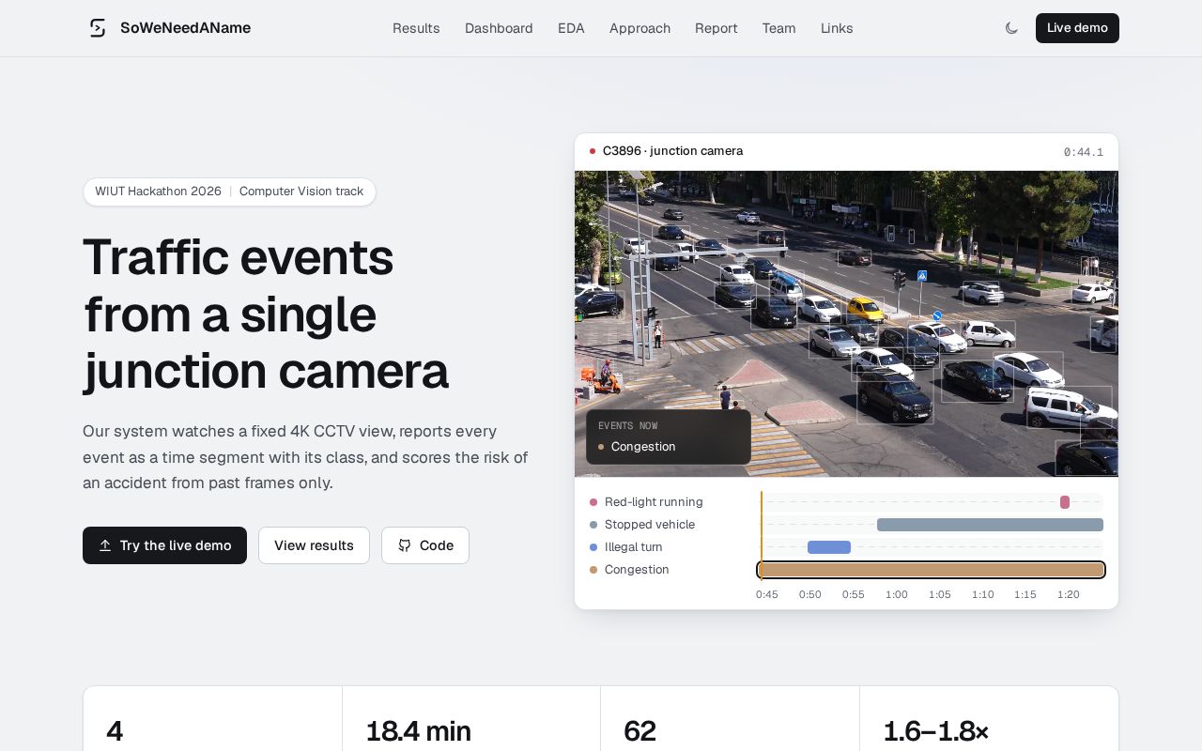This screenshot has width=1202, height=751.
Task: Select the EDA nav item
Action: [x=571, y=28]
